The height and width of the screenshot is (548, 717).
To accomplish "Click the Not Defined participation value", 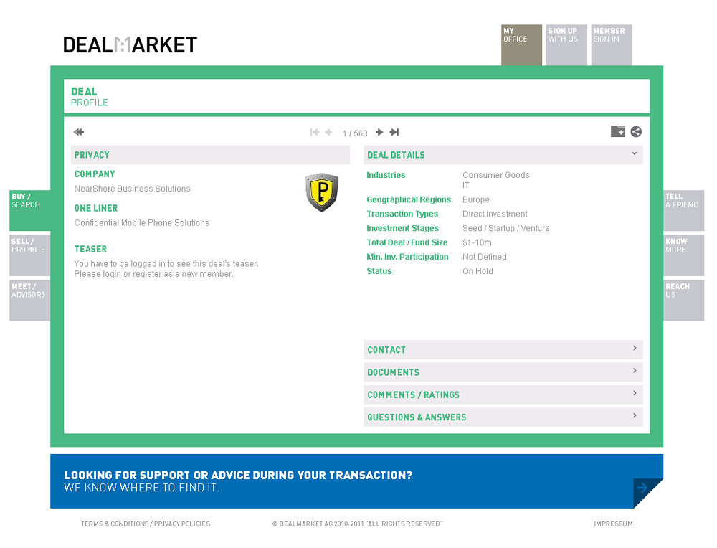I will [484, 257].
